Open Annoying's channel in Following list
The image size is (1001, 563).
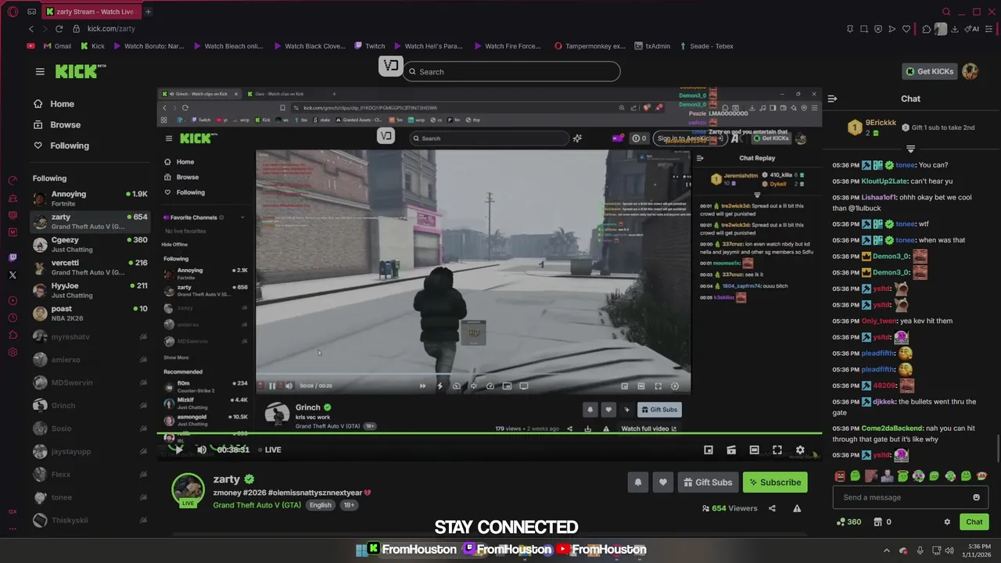90,199
